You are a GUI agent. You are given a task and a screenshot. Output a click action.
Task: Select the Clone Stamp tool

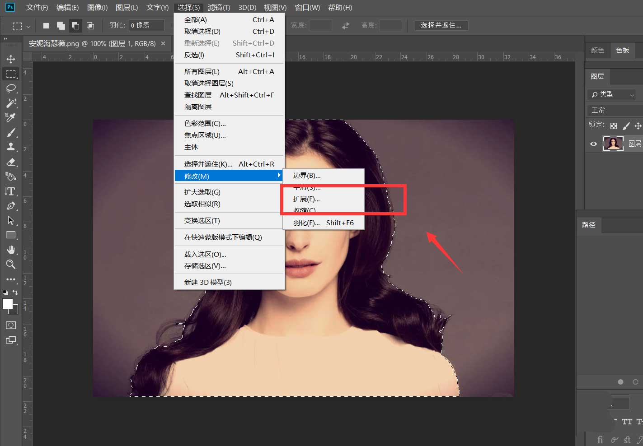[11, 147]
